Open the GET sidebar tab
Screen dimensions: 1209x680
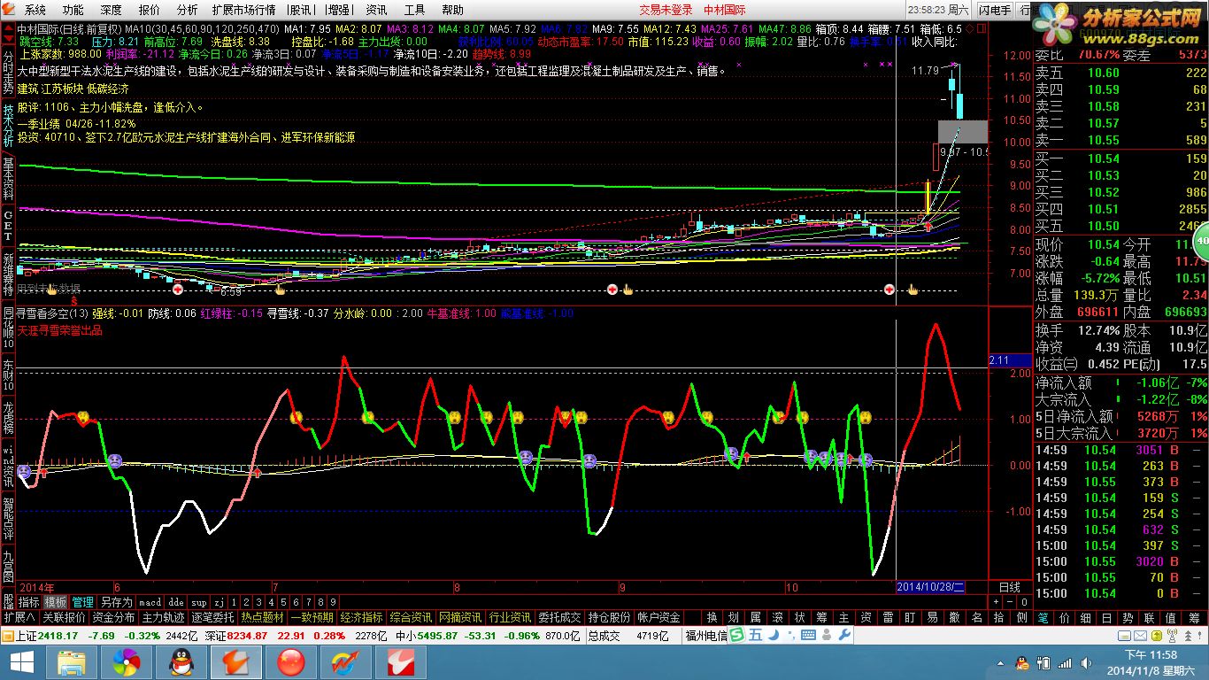(8, 224)
